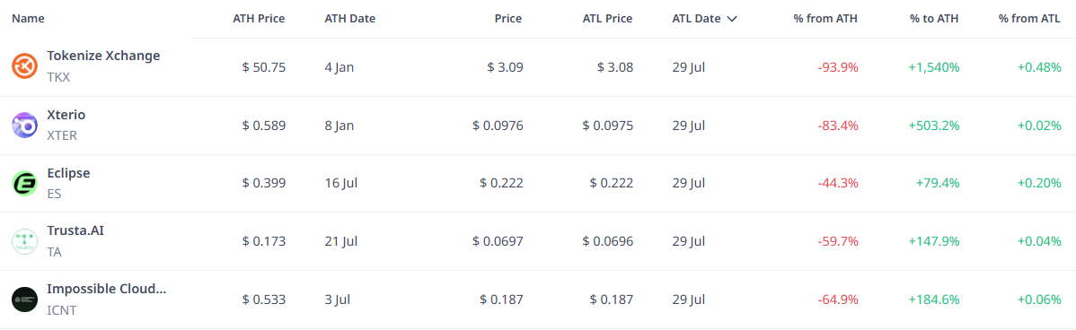Open the Tokenize Xchange coin page

coord(103,56)
